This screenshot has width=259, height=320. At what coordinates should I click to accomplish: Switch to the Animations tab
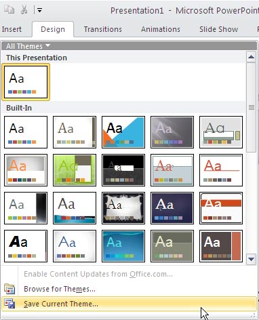161,29
